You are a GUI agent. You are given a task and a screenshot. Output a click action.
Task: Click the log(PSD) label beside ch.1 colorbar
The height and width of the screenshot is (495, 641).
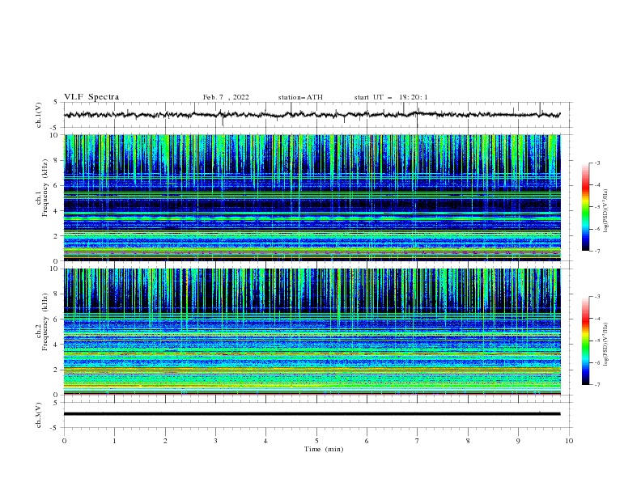[606, 211]
